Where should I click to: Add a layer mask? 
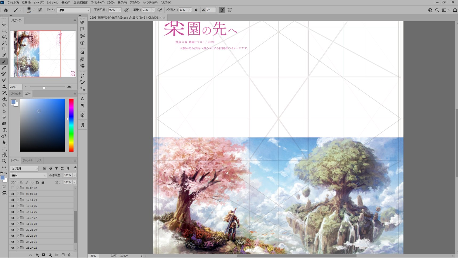click(43, 255)
